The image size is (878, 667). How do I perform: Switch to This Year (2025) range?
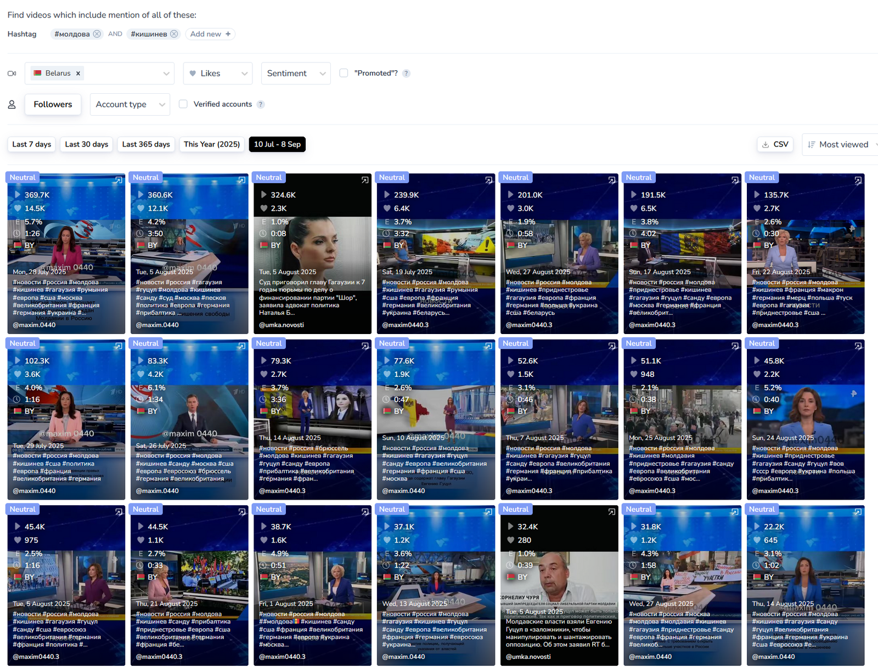[x=212, y=144]
